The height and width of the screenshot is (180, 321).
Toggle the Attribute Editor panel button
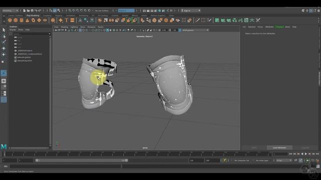click(311, 10)
